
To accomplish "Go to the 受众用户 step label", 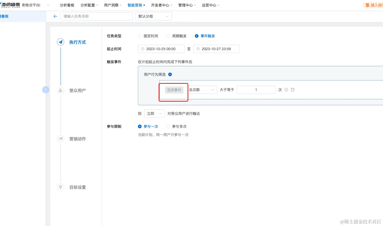I will pyautogui.click(x=78, y=91).
